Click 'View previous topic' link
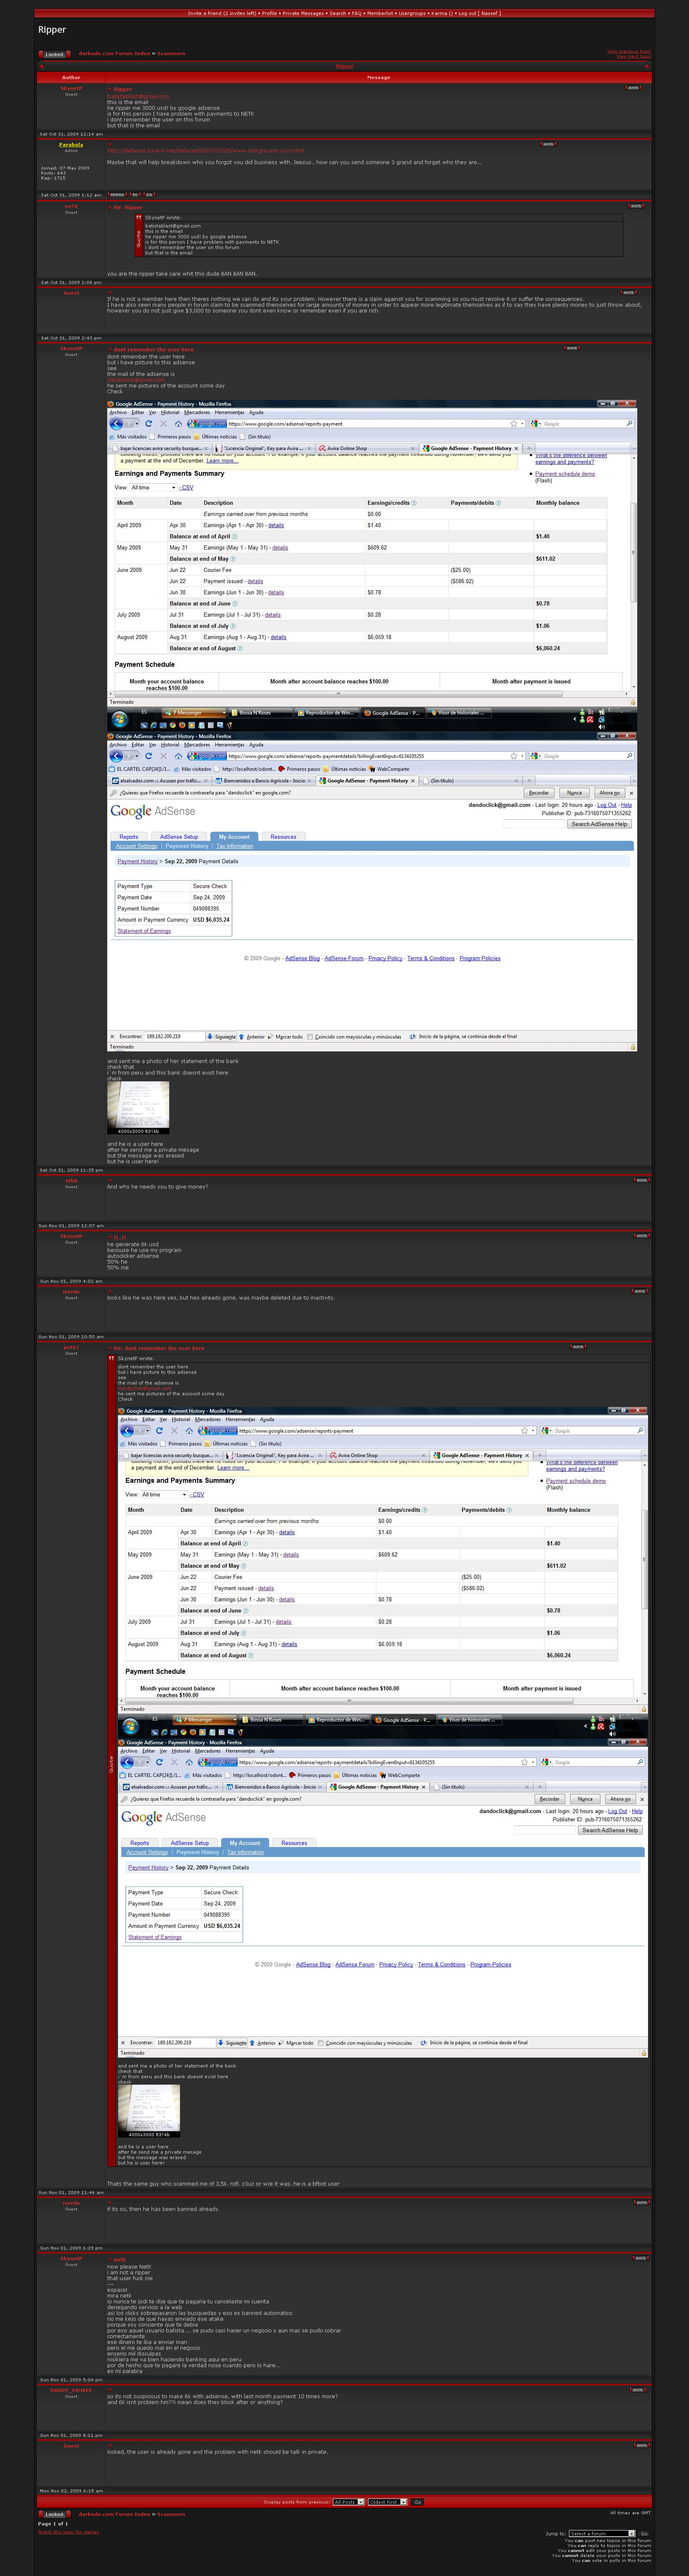Image resolution: width=689 pixels, height=2576 pixels. (628, 51)
